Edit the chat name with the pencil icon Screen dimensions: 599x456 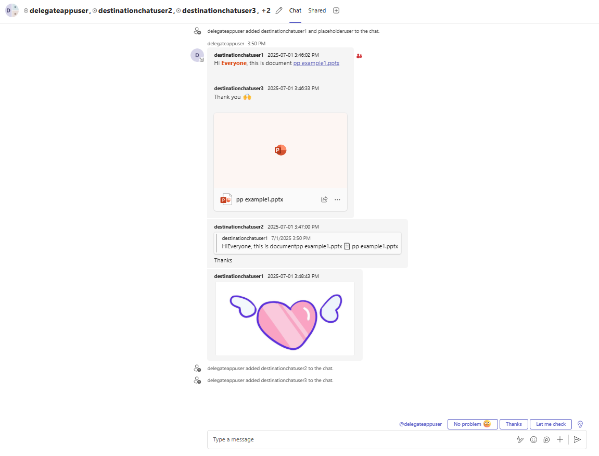point(278,10)
